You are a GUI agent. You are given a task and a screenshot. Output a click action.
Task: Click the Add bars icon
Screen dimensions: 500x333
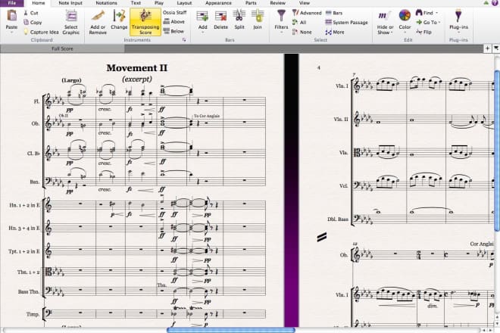click(202, 17)
